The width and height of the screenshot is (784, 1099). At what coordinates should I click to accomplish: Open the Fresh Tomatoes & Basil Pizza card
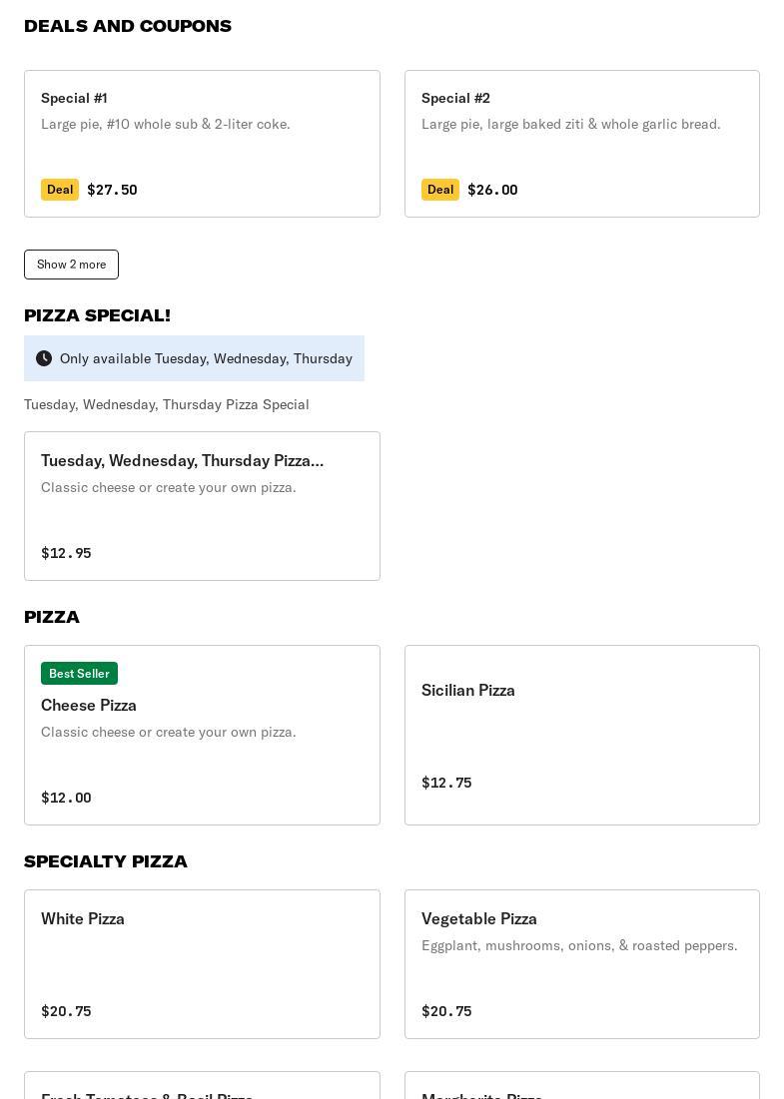[x=202, y=1085]
